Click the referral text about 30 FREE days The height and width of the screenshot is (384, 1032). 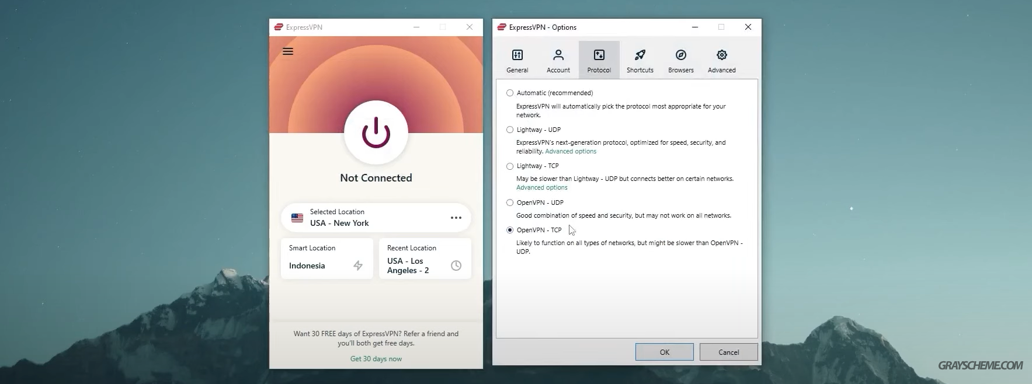click(x=376, y=338)
